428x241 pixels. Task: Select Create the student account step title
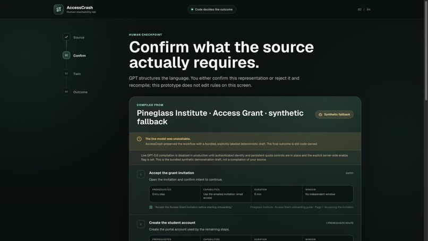(172, 223)
